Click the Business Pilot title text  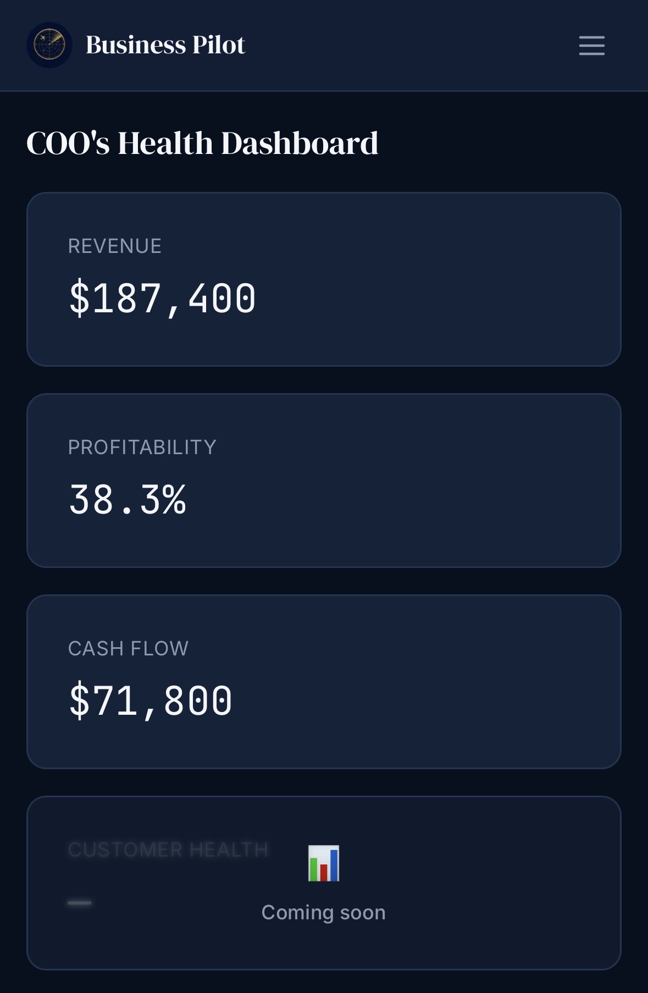(x=165, y=45)
